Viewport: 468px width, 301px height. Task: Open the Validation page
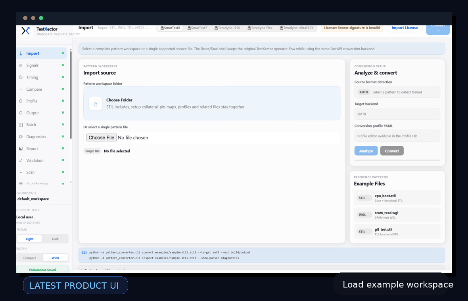point(42,160)
